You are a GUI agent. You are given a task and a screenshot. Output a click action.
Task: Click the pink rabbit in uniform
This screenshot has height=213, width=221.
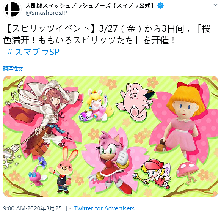point(63,170)
